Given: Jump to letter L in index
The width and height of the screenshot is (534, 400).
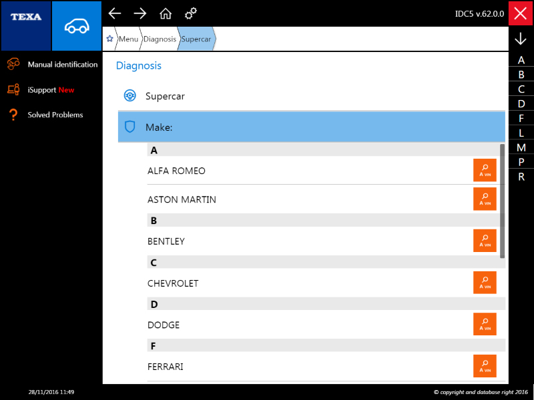Looking at the screenshot, I should point(521,133).
